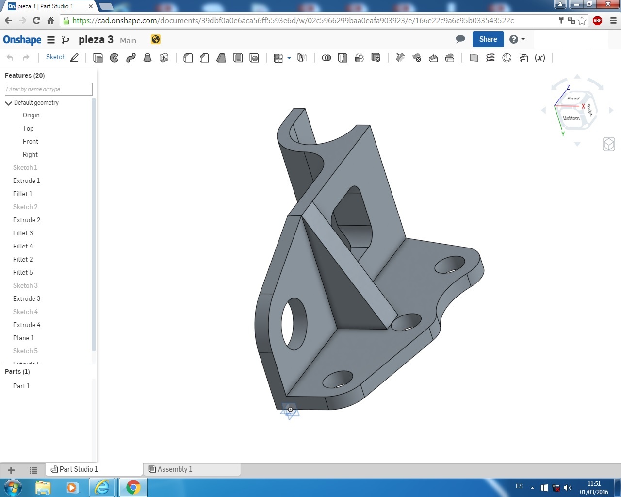
Task: Select the Shell tool icon
Action: pyautogui.click(x=238, y=58)
